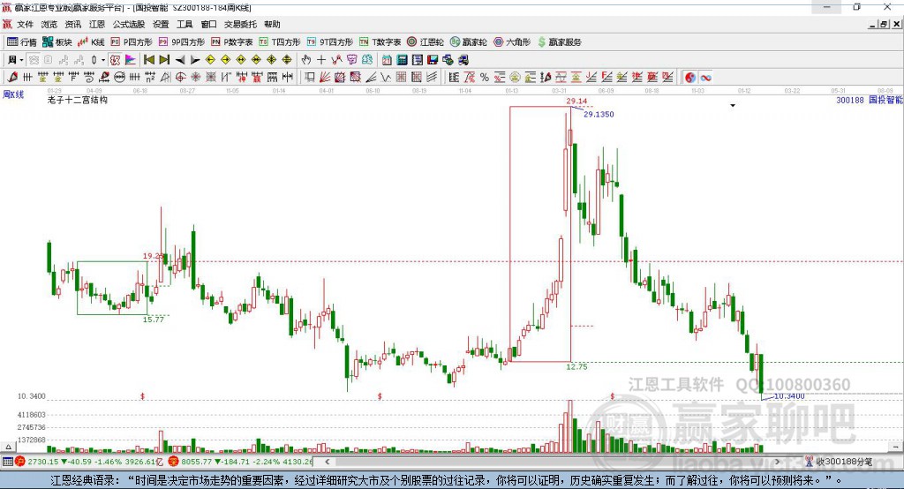Click the 15.77 box low label

[x=154, y=319]
